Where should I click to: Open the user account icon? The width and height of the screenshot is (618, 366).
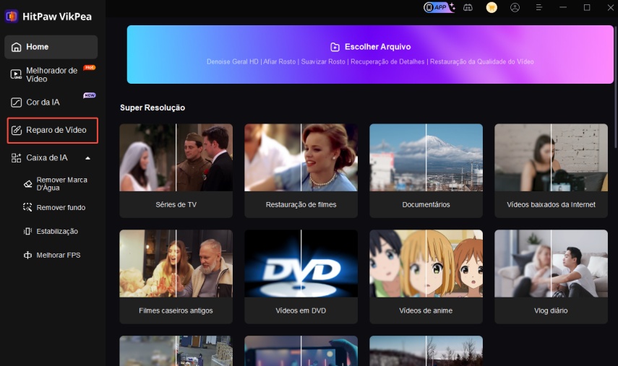coord(515,7)
